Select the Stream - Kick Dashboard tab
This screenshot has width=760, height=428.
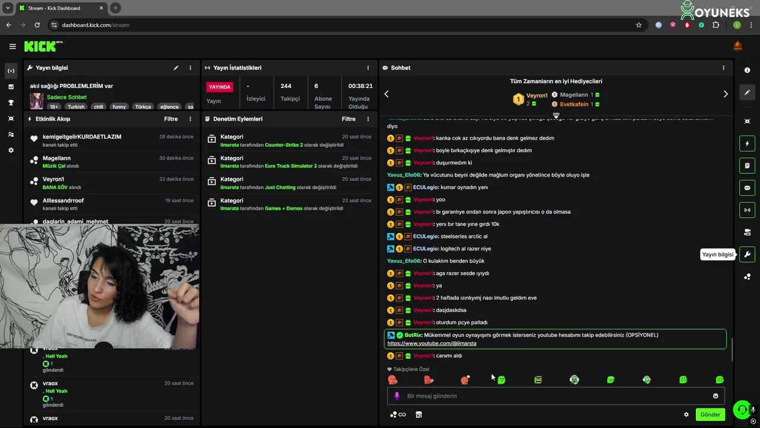pyautogui.click(x=62, y=8)
